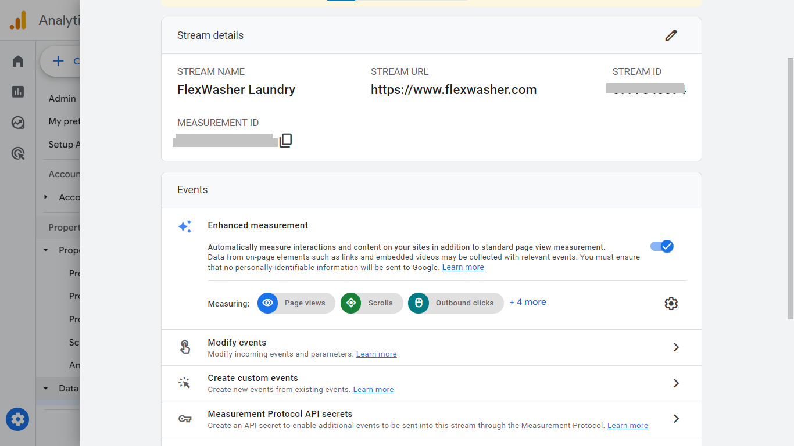Click the STREAM ID label
Viewport: 794px width, 446px height.
pos(637,72)
